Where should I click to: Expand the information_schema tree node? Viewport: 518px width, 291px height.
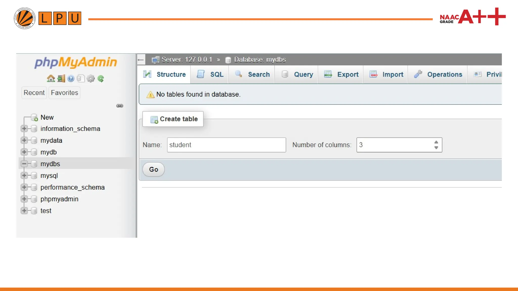[24, 129]
